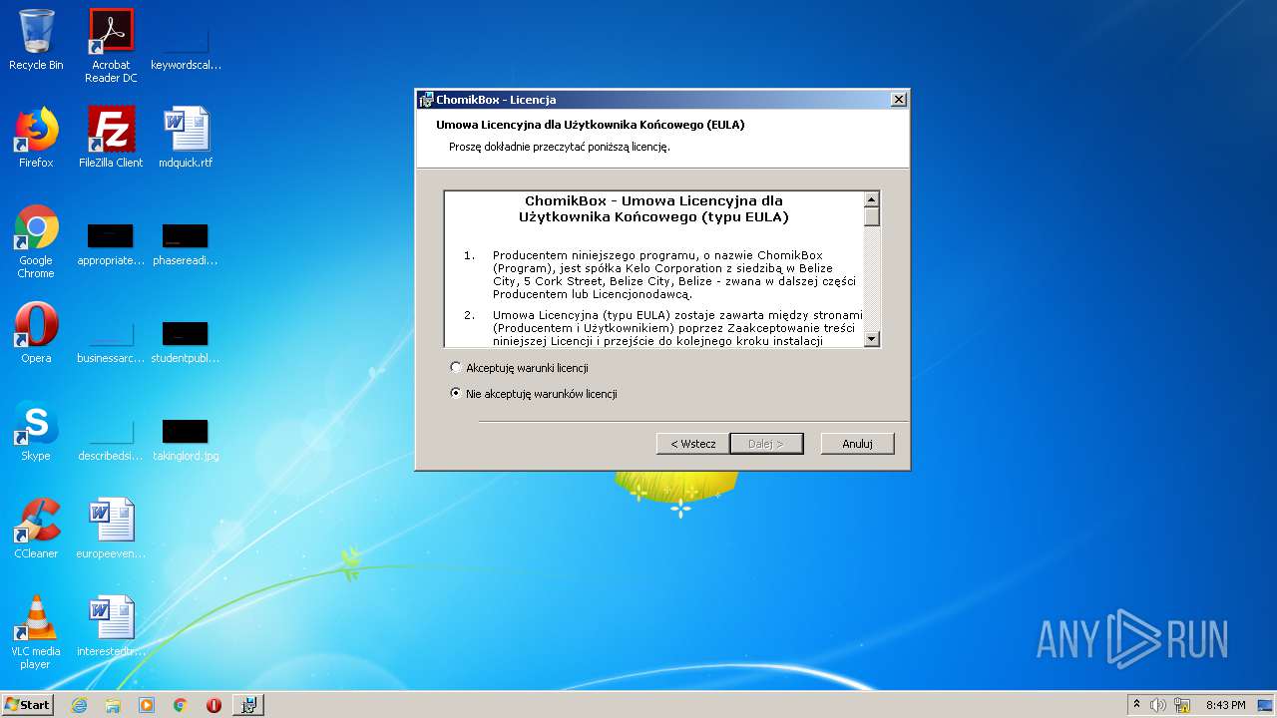Viewport: 1277px width, 718px height.
Task: Click the 'Anuluj' cancel button
Action: (857, 444)
